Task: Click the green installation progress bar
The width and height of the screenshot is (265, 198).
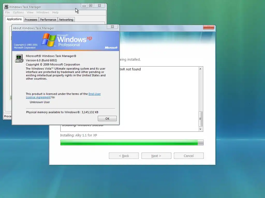Action: click(x=132, y=142)
